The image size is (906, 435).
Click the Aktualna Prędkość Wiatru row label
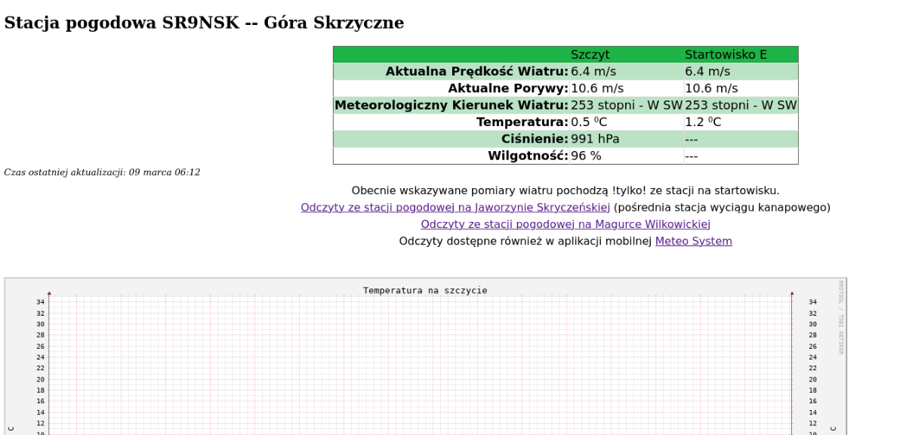coord(476,72)
